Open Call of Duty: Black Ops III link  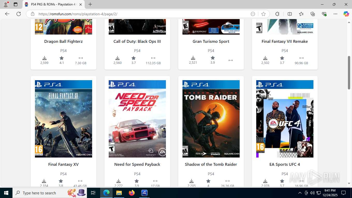(x=137, y=41)
